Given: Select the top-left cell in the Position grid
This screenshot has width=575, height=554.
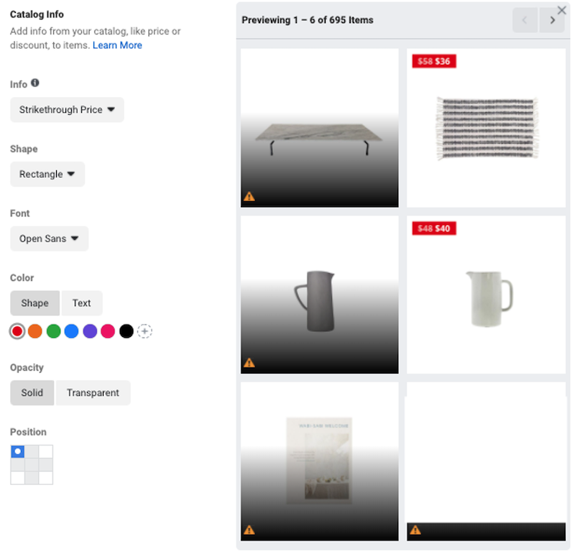Looking at the screenshot, I should (17, 451).
